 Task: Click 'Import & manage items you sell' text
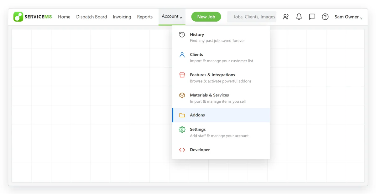[218, 101]
